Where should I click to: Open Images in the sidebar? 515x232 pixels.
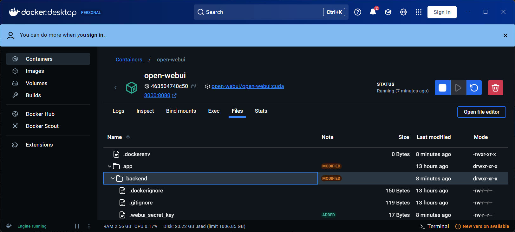(48, 71)
